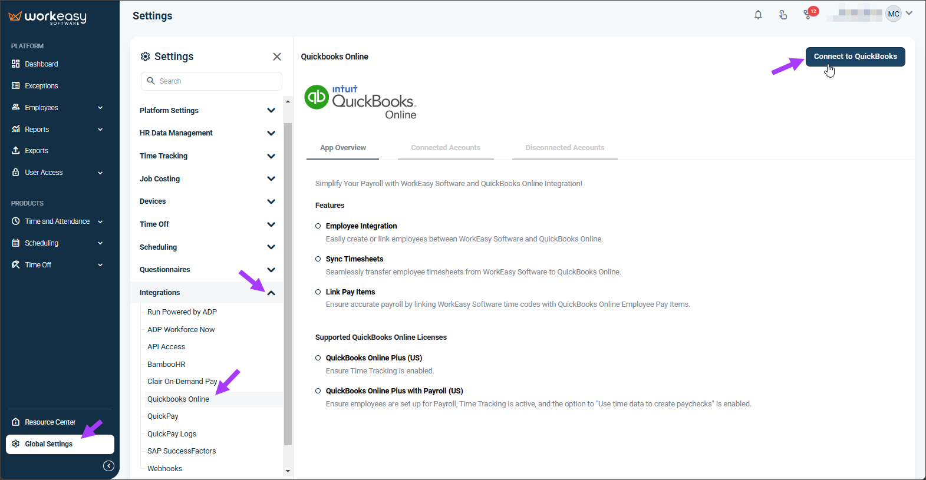Screen dimensions: 926x480
Task: Open QuickPay Logs
Action: (172, 434)
